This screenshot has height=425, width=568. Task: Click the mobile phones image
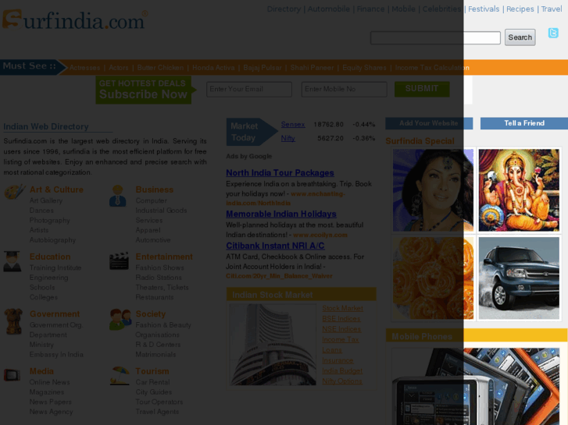click(476, 386)
